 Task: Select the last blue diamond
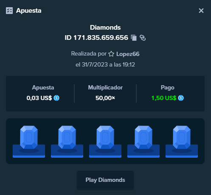pyautogui.click(x=182, y=137)
